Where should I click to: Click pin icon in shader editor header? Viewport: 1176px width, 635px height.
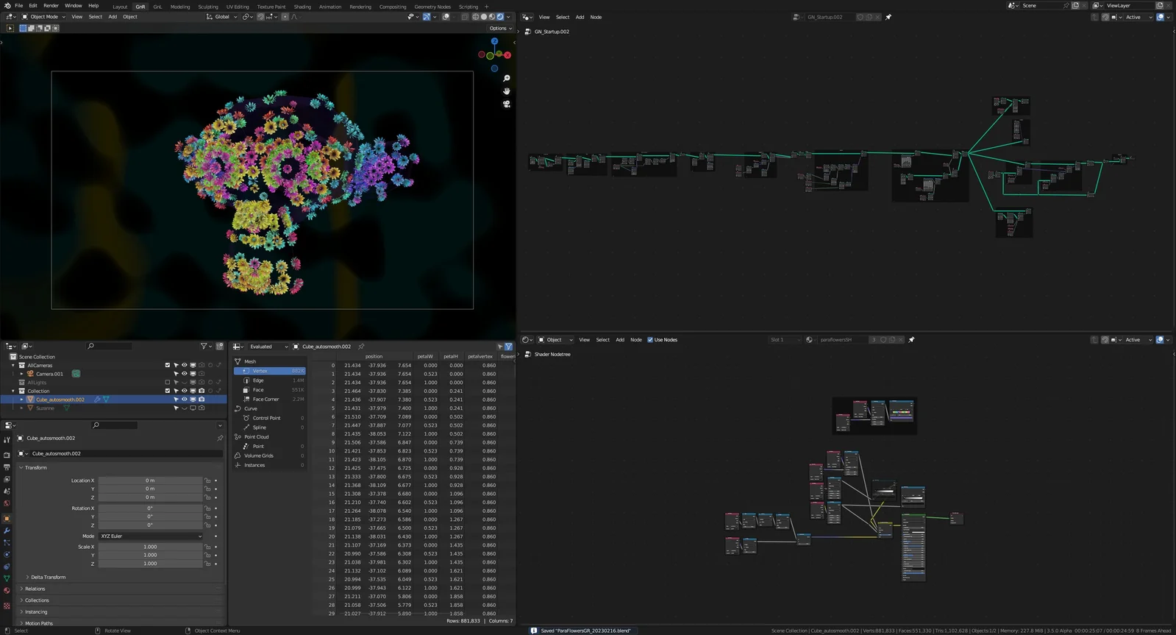[911, 340]
